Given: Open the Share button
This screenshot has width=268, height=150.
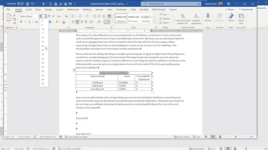Looking at the screenshot, I should click(229, 9).
